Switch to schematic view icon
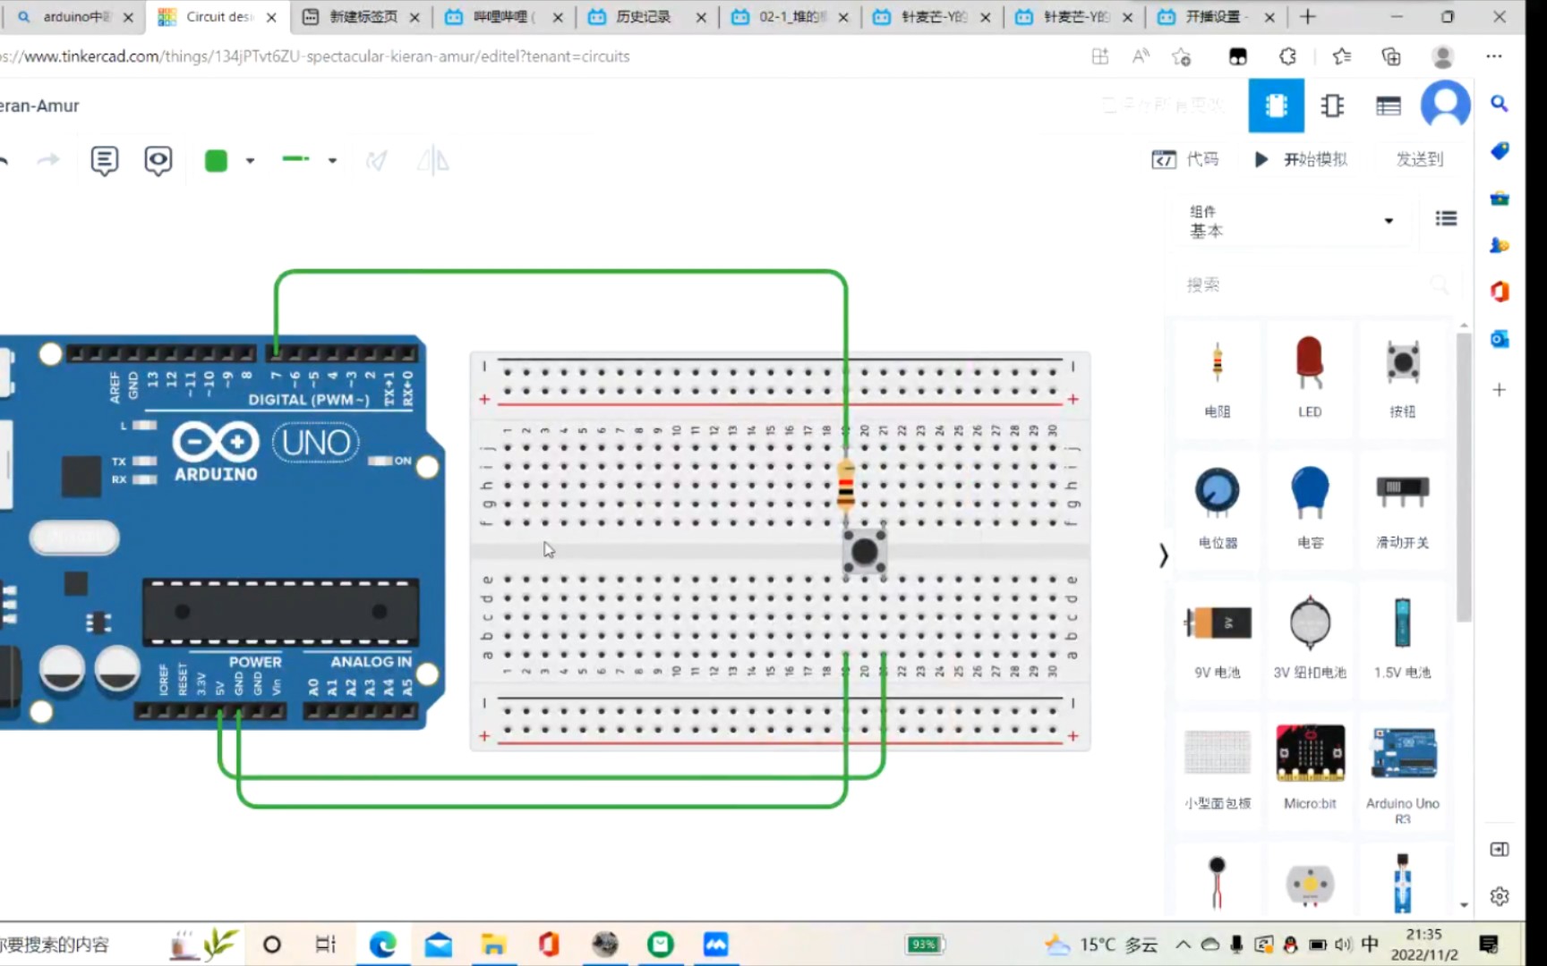The width and height of the screenshot is (1547, 966). tap(1332, 106)
